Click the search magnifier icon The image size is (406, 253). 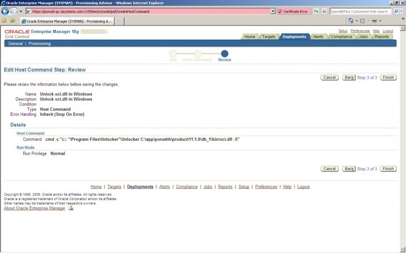click(395, 12)
